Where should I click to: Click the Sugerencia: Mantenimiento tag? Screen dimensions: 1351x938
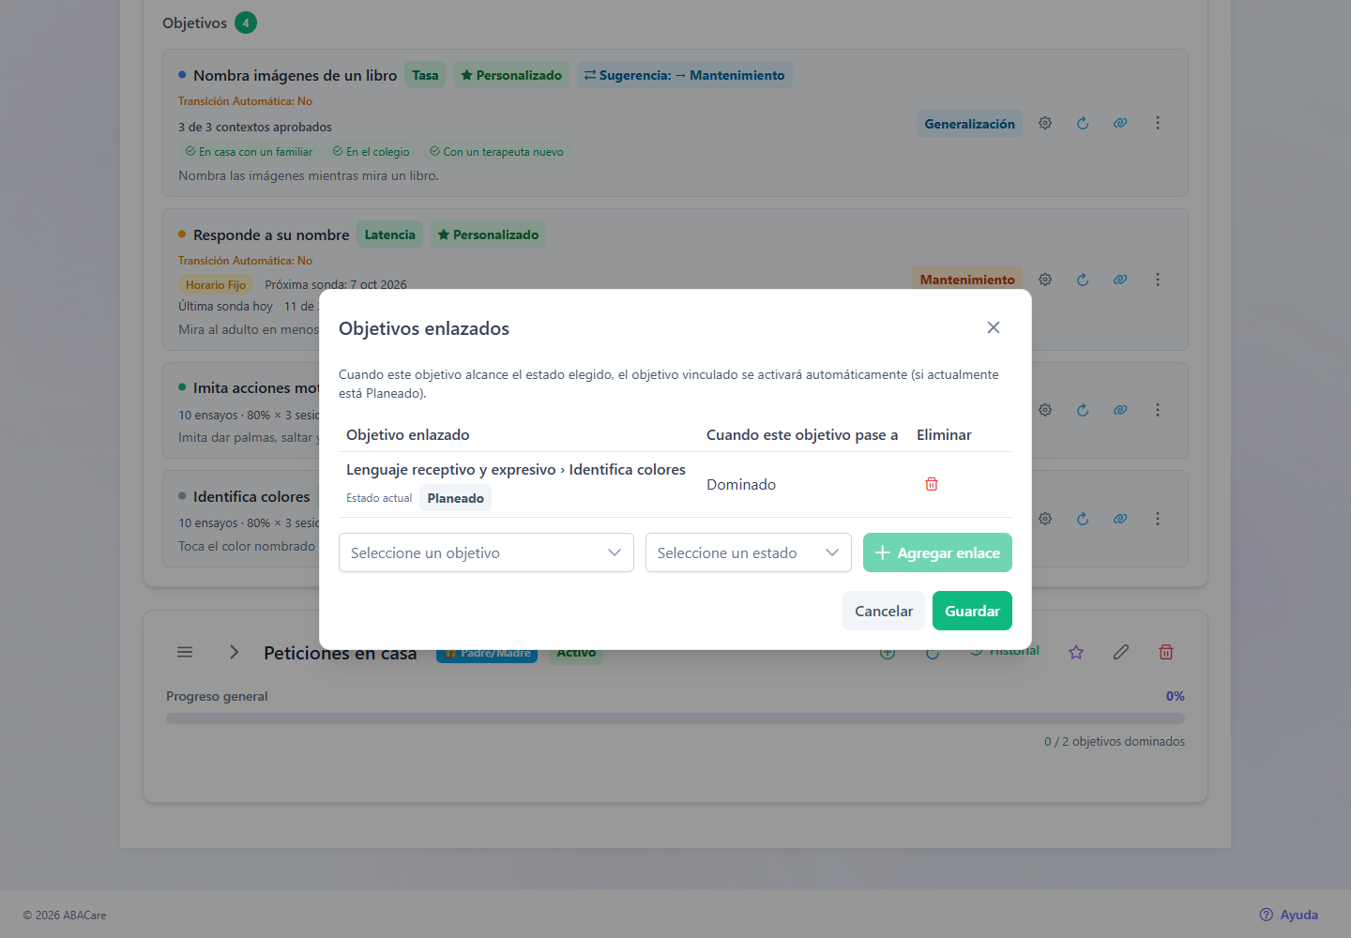click(x=685, y=75)
